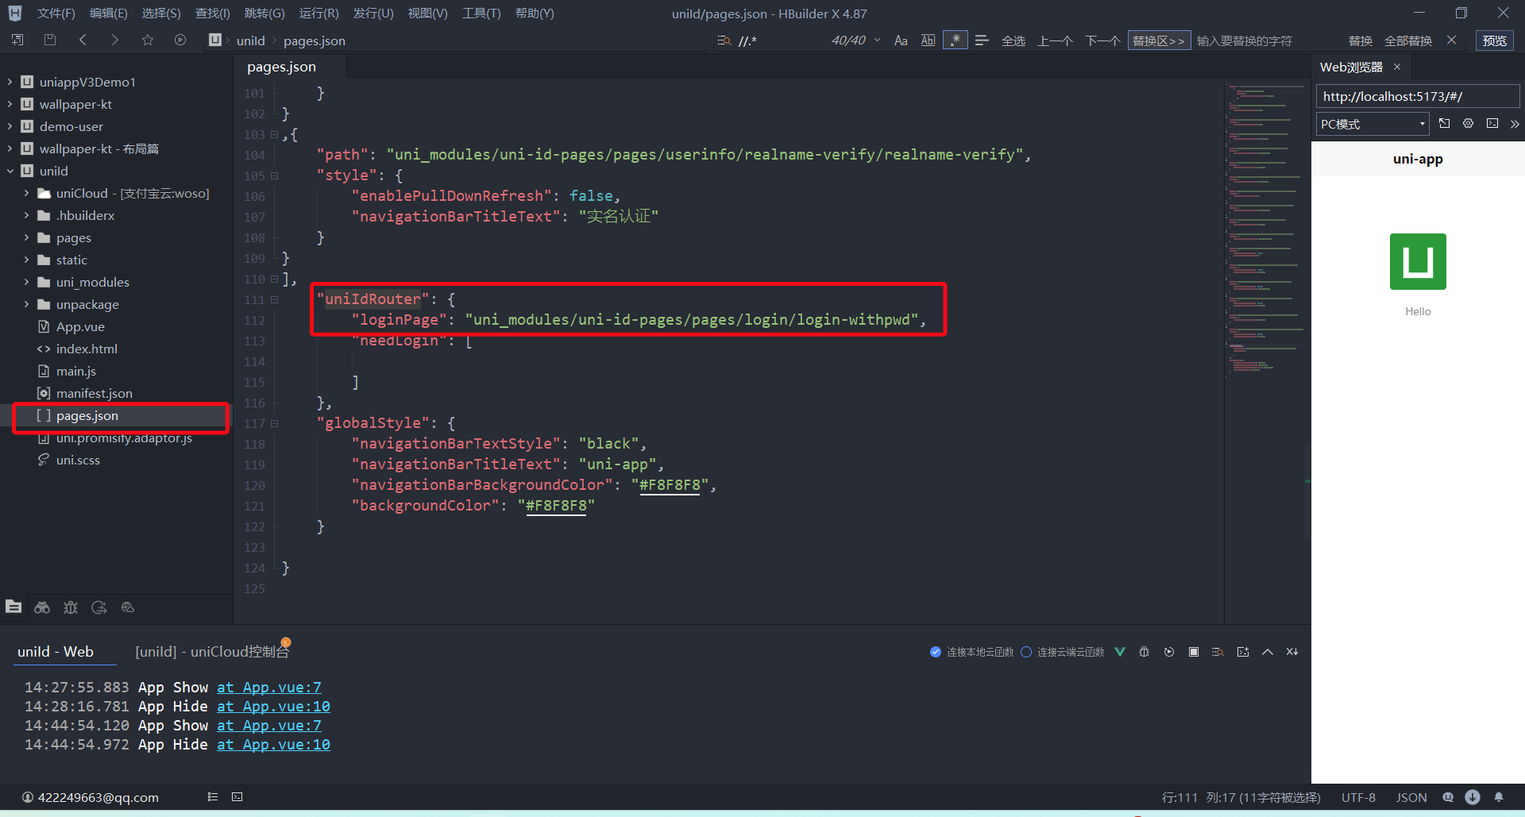Stop the running project with square icon
The image size is (1525, 817).
(1193, 652)
